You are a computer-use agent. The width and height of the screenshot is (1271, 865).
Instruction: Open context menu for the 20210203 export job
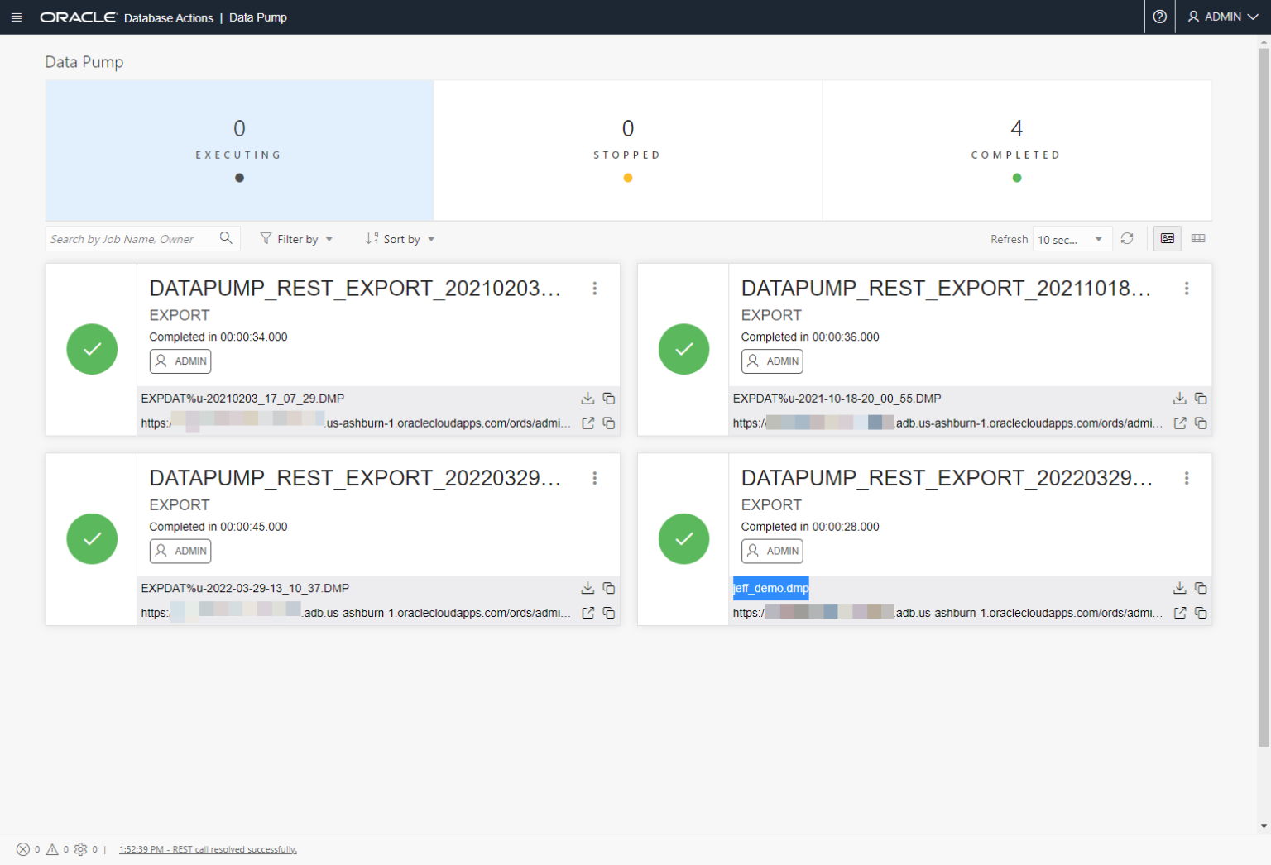[x=595, y=288]
